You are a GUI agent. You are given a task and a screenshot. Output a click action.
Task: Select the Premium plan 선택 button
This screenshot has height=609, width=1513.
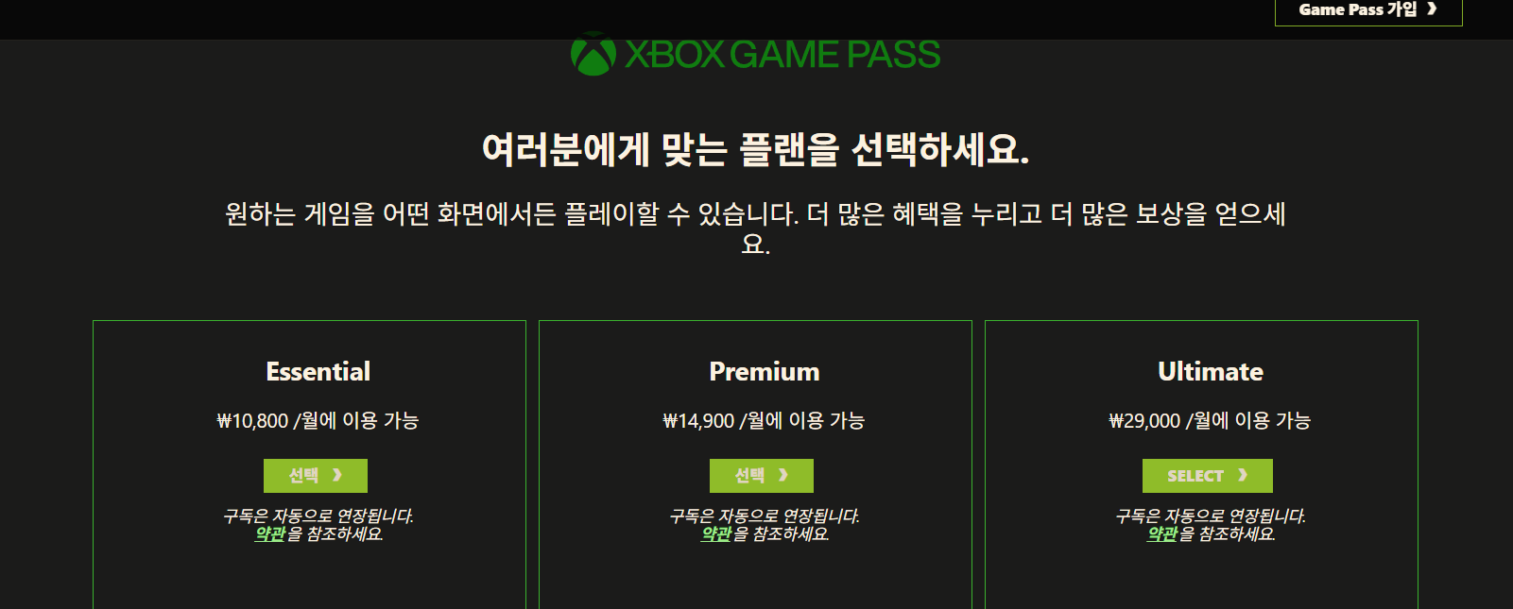(x=762, y=476)
